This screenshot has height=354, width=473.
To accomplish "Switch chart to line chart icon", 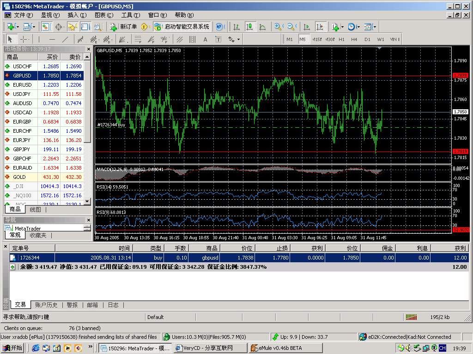I will coord(262,27).
